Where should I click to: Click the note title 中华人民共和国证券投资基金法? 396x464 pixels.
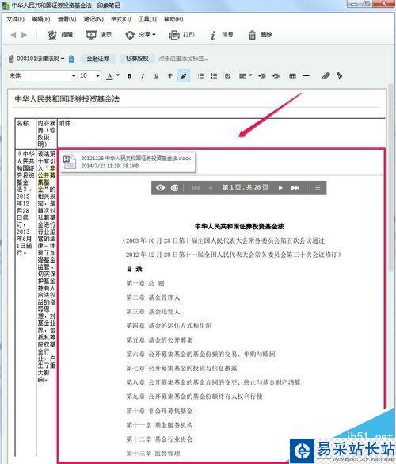click(67, 99)
